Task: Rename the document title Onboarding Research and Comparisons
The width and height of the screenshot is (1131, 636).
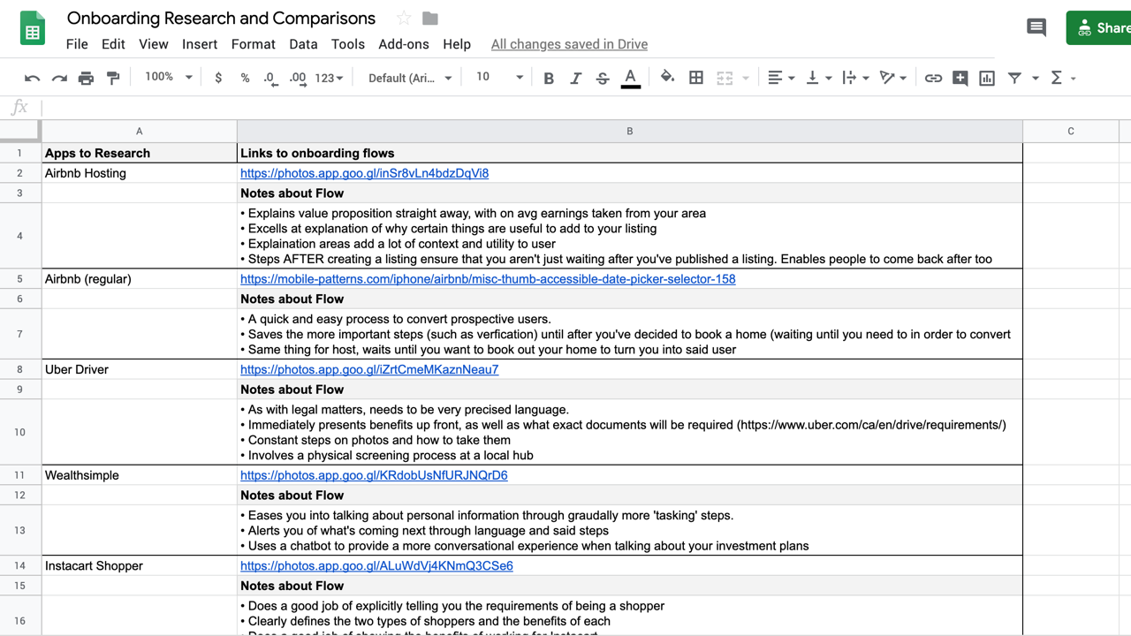Action: pos(221,19)
